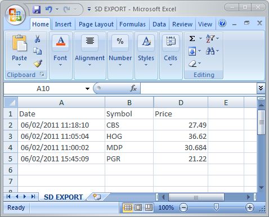This screenshot has width=269, height=217.
Task: Click the Fill down icon
Action: tap(192, 51)
